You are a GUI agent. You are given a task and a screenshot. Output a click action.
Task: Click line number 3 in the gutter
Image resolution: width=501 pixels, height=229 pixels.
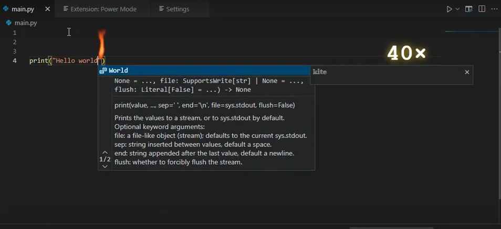[x=15, y=51]
